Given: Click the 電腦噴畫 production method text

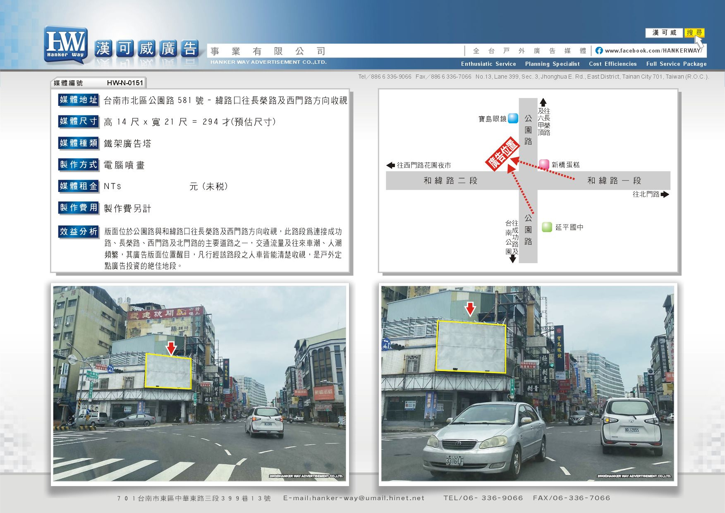Looking at the screenshot, I should (124, 165).
